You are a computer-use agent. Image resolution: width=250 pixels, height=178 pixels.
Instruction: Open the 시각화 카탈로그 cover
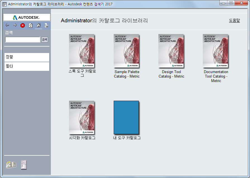tap(82, 118)
